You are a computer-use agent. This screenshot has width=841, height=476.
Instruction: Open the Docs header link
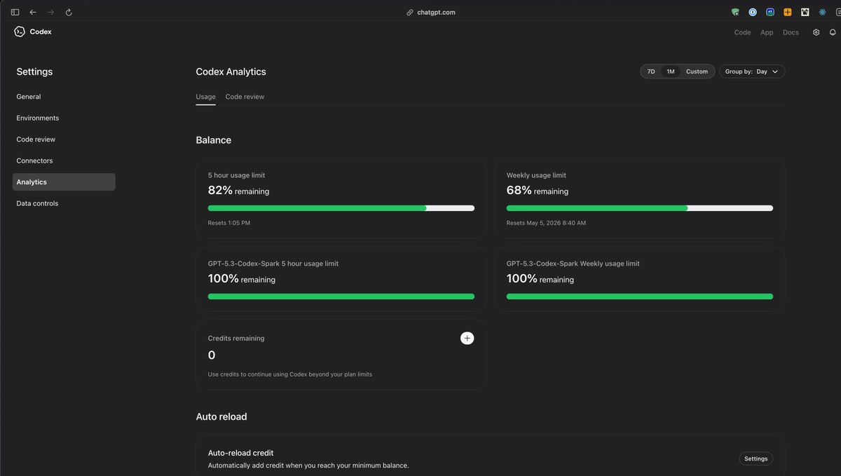pos(791,32)
